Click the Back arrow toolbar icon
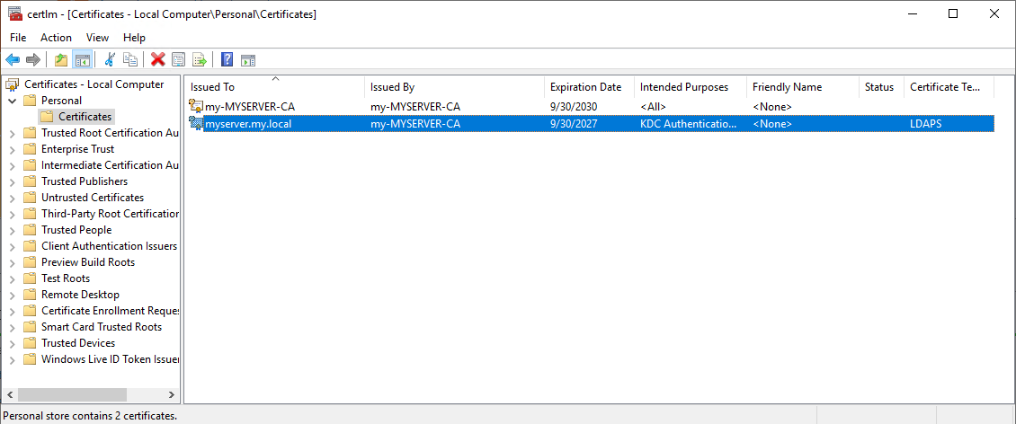 point(13,60)
